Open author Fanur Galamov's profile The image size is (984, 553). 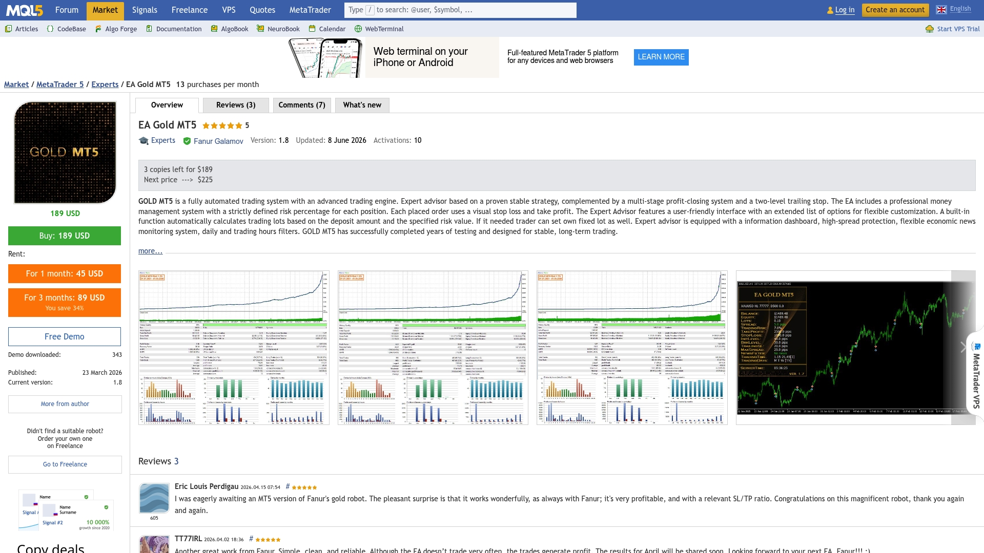point(218,141)
